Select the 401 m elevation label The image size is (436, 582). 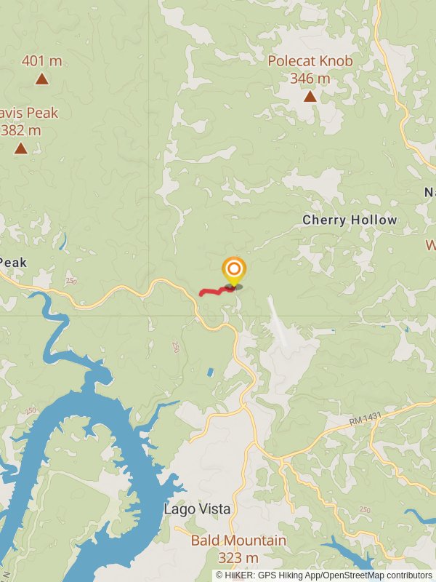coord(42,61)
